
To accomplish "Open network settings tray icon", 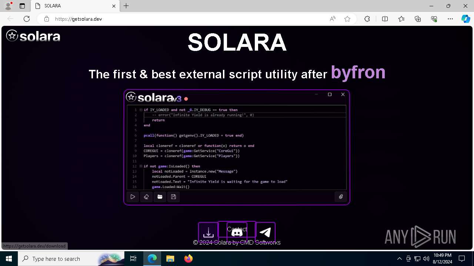I will (417, 259).
